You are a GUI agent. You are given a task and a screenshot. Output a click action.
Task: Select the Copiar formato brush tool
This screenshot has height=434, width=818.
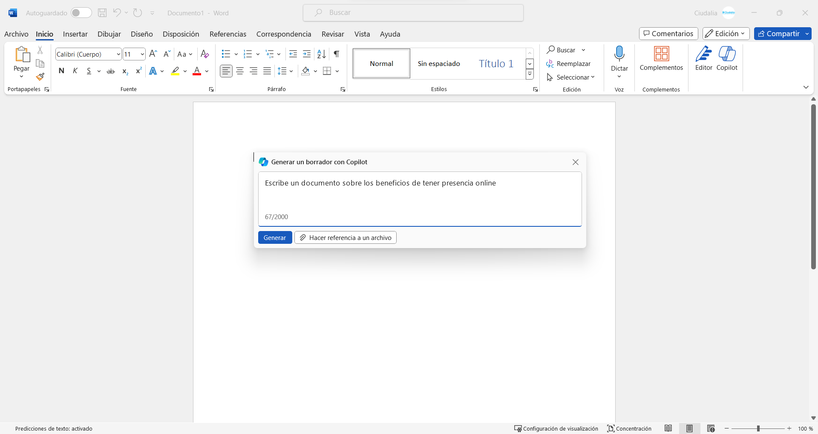40,77
